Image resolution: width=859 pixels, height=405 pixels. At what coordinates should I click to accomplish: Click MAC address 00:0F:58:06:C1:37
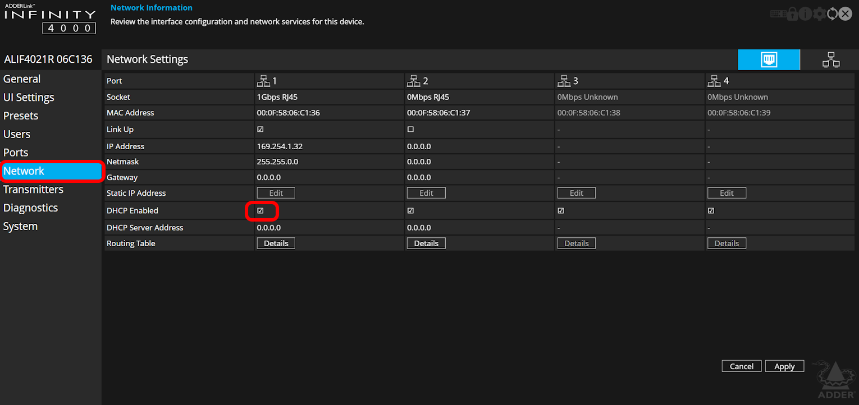click(x=438, y=113)
